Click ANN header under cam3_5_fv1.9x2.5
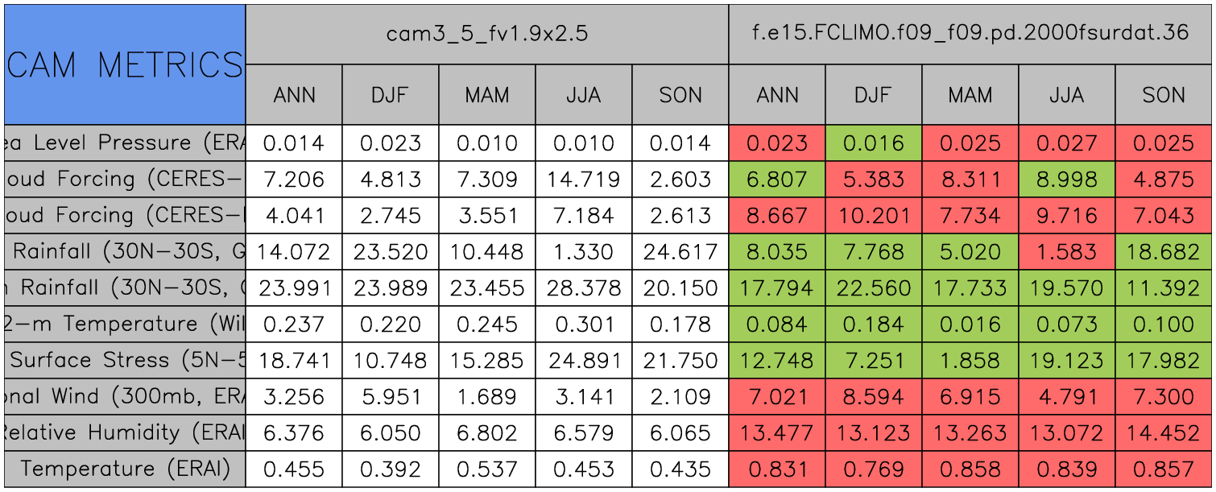This screenshot has width=1216, height=492. [x=294, y=95]
